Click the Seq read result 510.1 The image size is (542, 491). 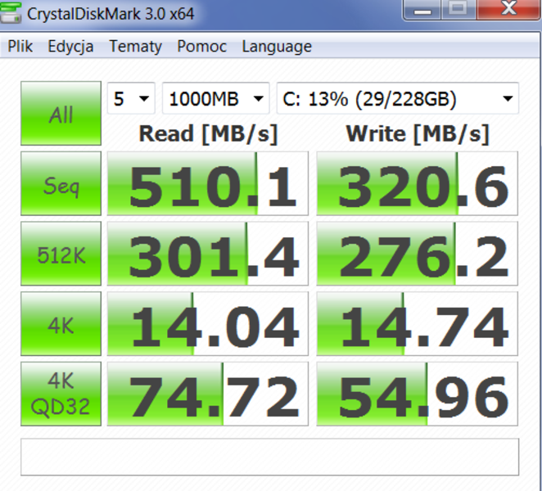tap(208, 183)
